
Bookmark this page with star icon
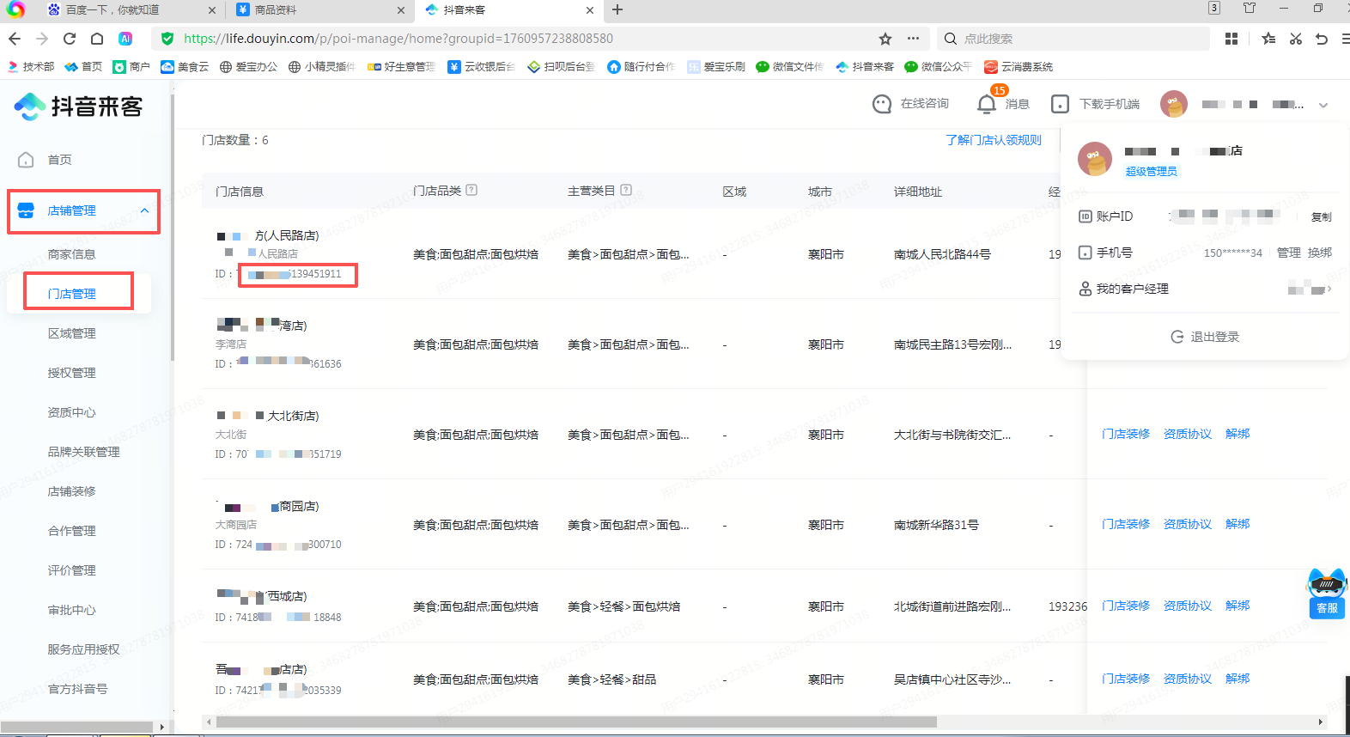(885, 39)
